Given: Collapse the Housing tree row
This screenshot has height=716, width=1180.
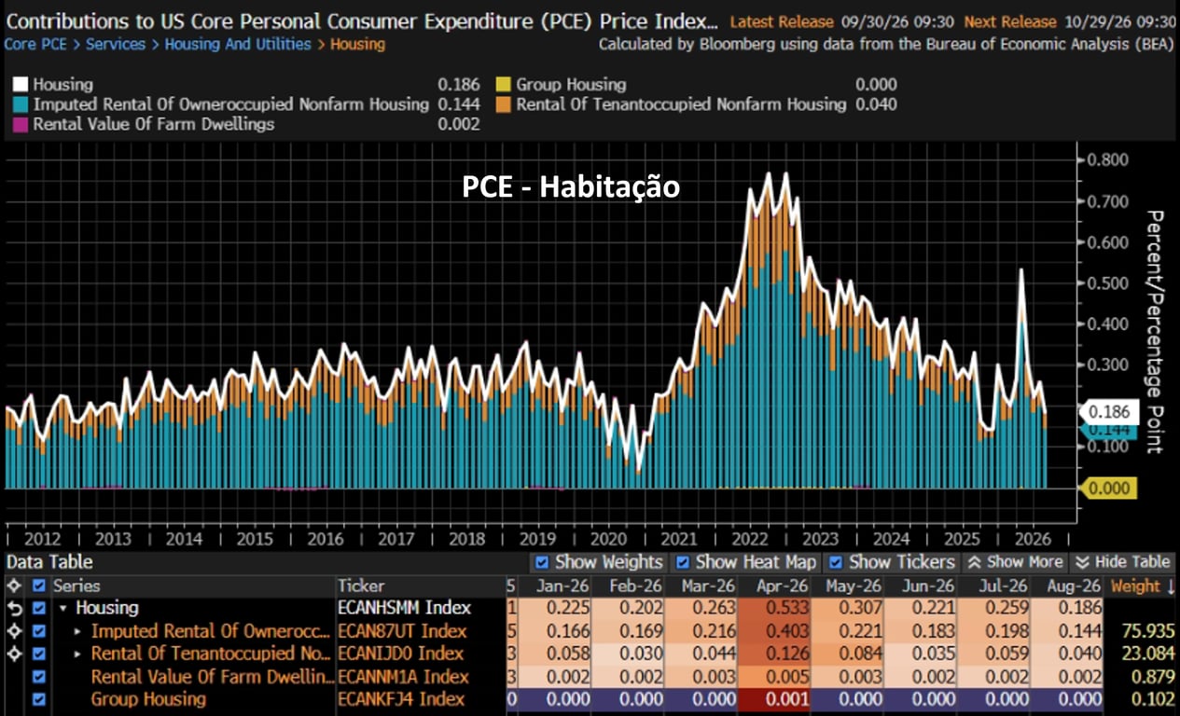Looking at the screenshot, I should pyautogui.click(x=63, y=609).
